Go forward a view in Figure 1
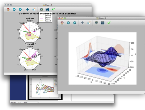Viewport: 145px width, 110px height. pos(20,9)
